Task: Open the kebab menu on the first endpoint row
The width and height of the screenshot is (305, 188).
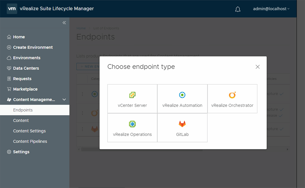Action: [82, 94]
